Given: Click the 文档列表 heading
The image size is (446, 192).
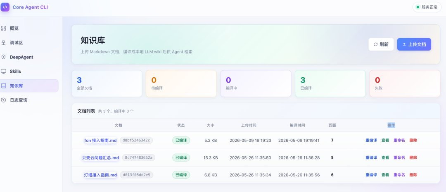Looking at the screenshot, I should coord(86,111).
